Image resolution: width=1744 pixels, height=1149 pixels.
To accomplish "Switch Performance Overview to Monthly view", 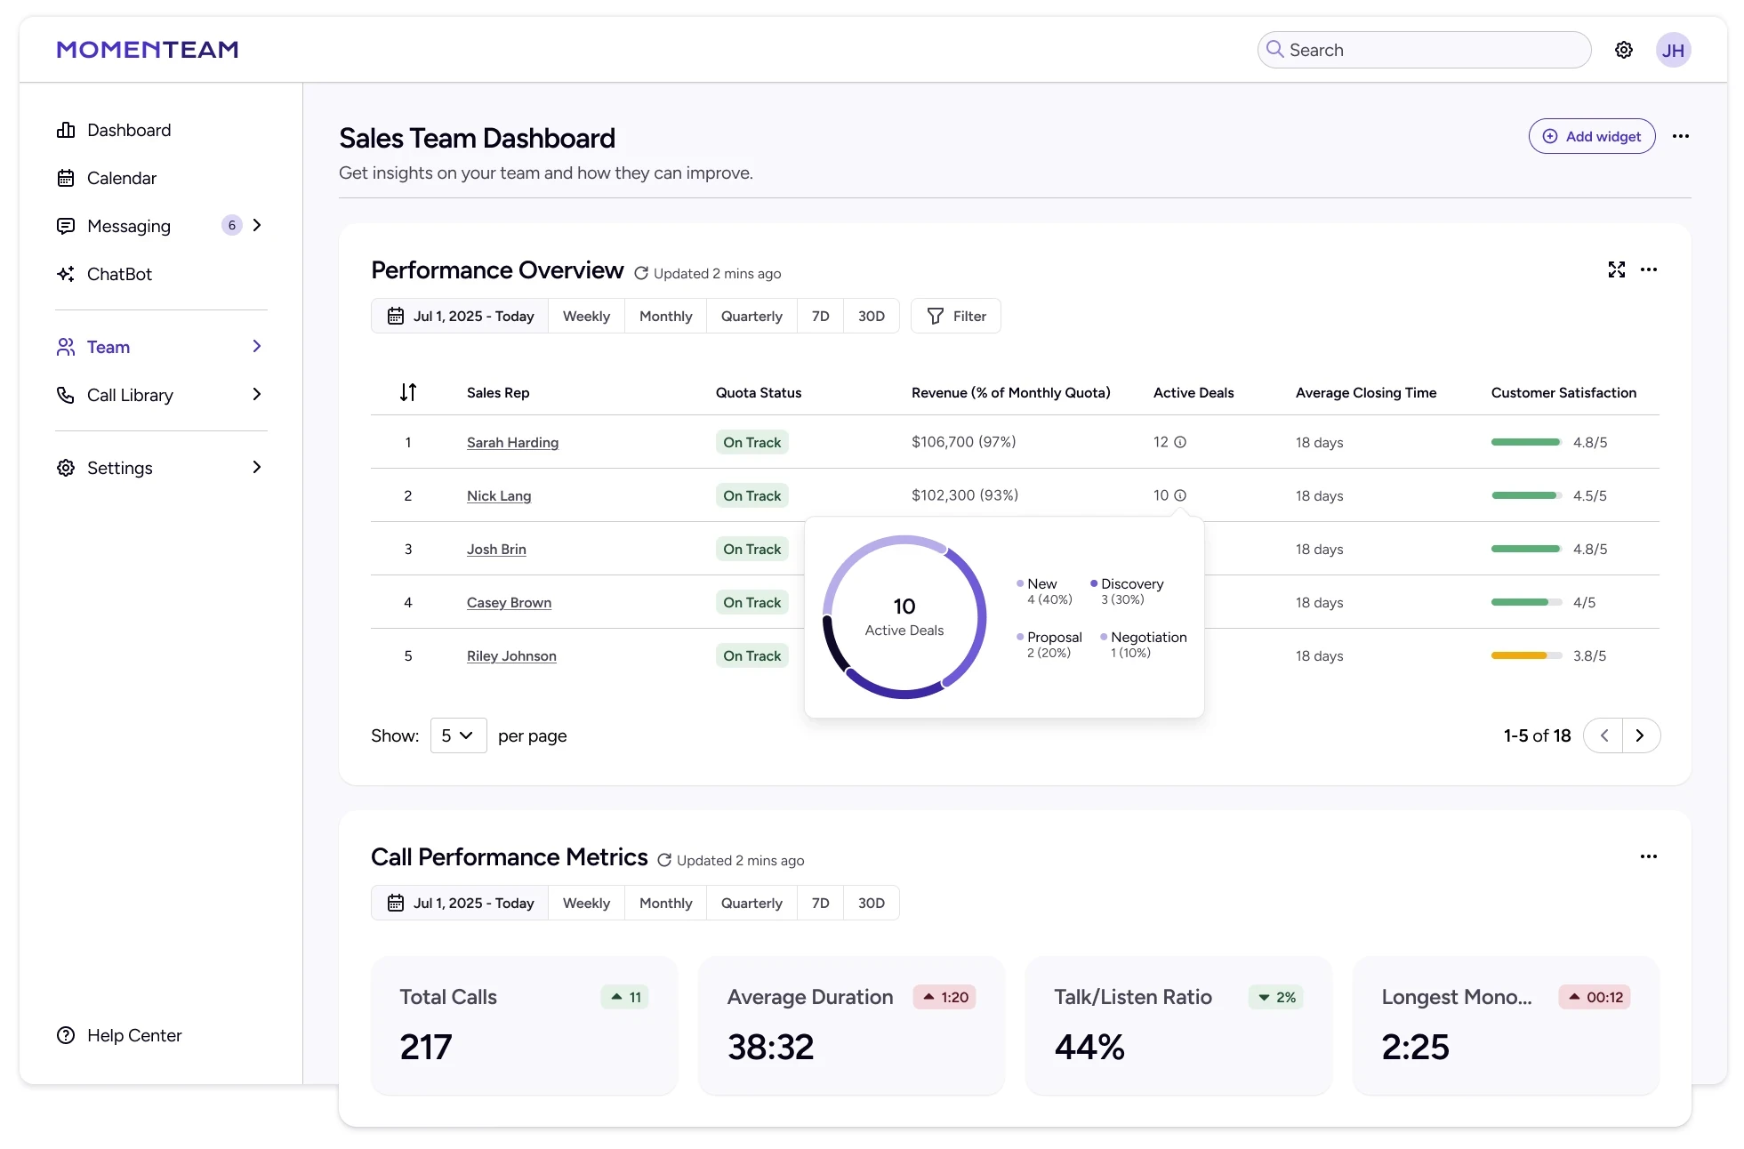I will tap(665, 317).
